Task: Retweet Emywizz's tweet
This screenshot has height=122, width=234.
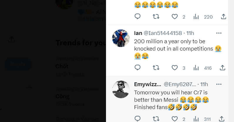Action: tap(156, 119)
